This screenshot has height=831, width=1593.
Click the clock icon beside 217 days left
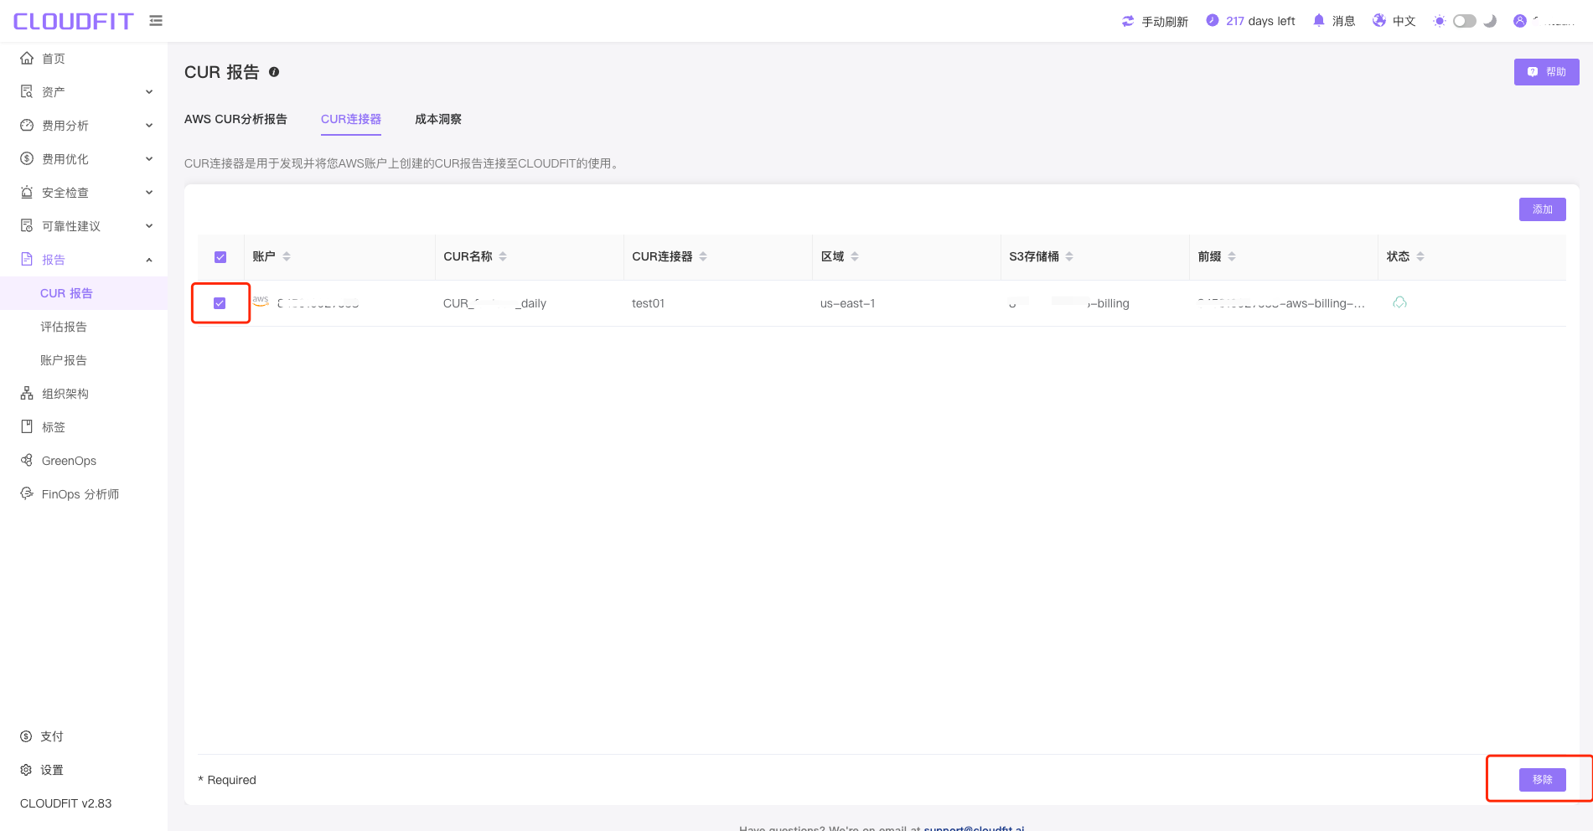pos(1213,20)
